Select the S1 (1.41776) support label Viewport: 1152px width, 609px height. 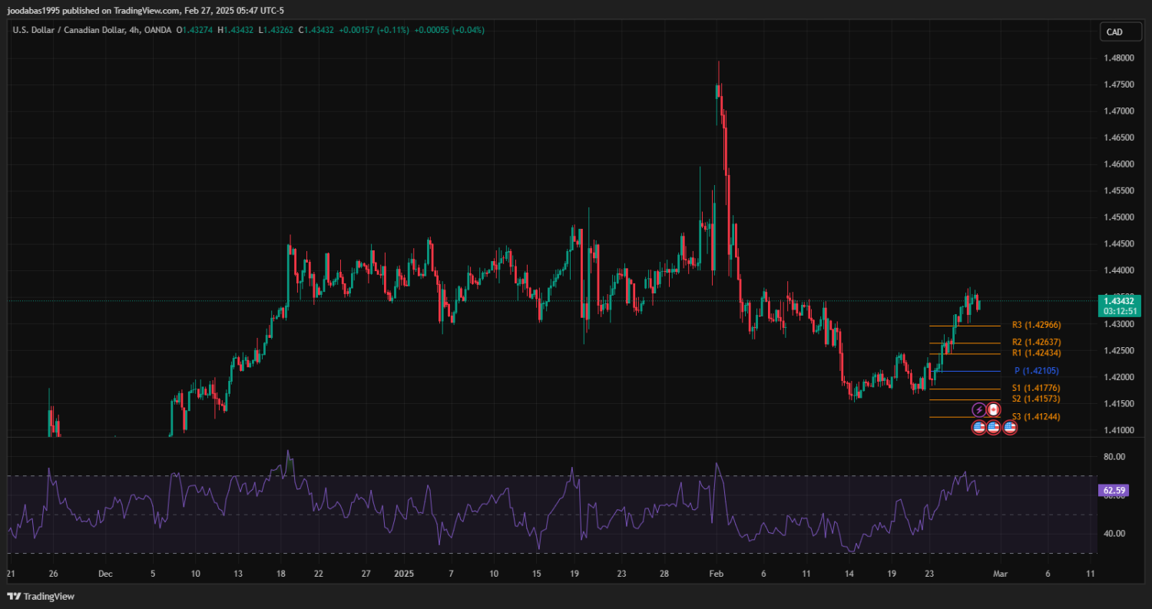click(x=1036, y=388)
